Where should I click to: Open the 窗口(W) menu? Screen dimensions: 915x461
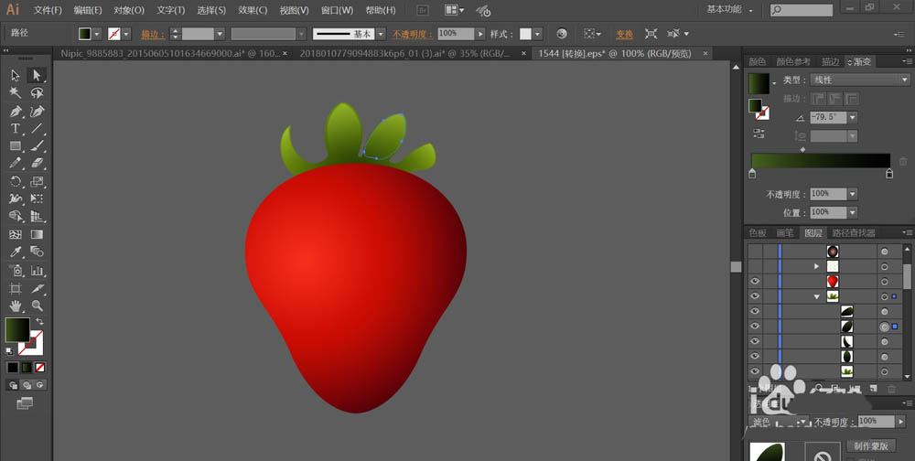pyautogui.click(x=337, y=10)
